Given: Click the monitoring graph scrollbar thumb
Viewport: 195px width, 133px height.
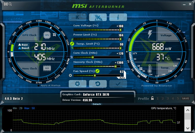Looking at the screenshot, I should tap(188, 116).
